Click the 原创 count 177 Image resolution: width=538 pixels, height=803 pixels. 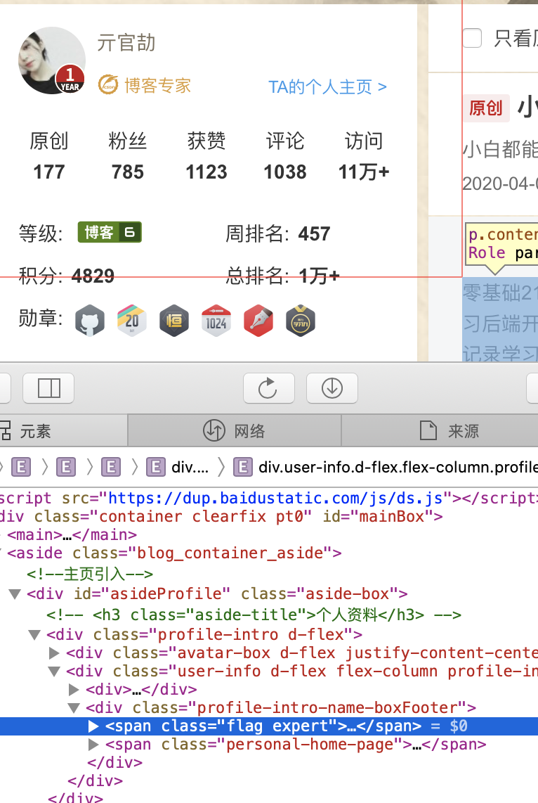click(49, 172)
